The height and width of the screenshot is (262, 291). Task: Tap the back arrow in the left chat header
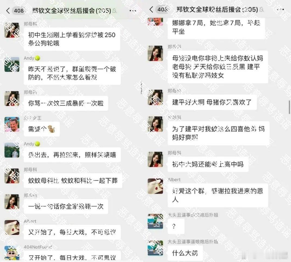click(x=8, y=11)
